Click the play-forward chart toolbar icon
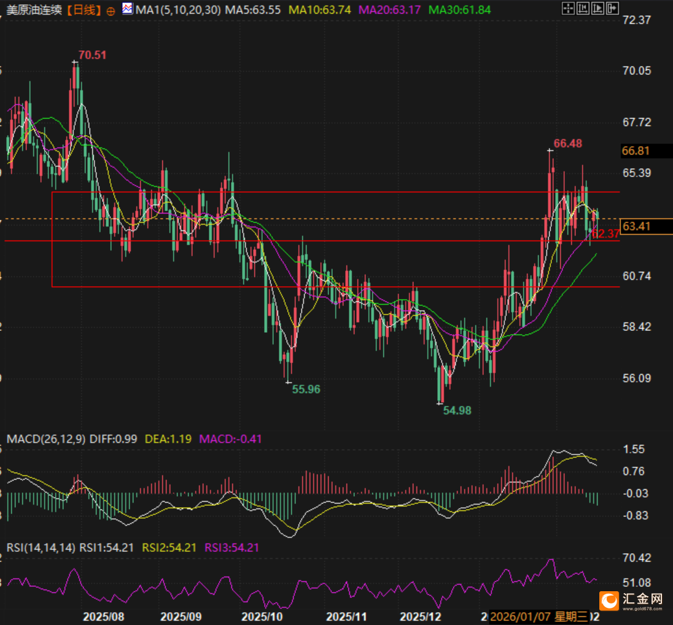673x625 pixels. click(x=596, y=9)
